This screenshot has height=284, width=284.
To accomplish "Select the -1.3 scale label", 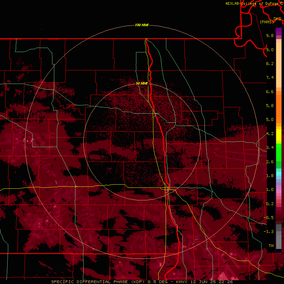I will pos(269,232).
